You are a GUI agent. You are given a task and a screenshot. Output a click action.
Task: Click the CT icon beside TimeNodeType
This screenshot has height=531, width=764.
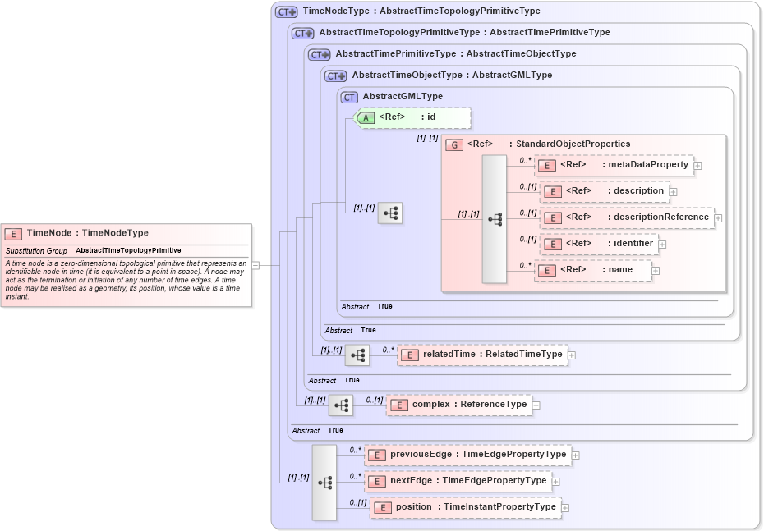coord(286,12)
